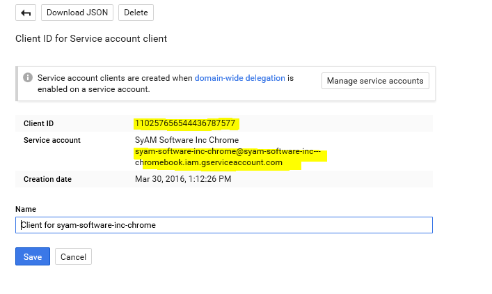This screenshot has height=294, width=492.
Task: Cancel editing the client
Action: [73, 256]
